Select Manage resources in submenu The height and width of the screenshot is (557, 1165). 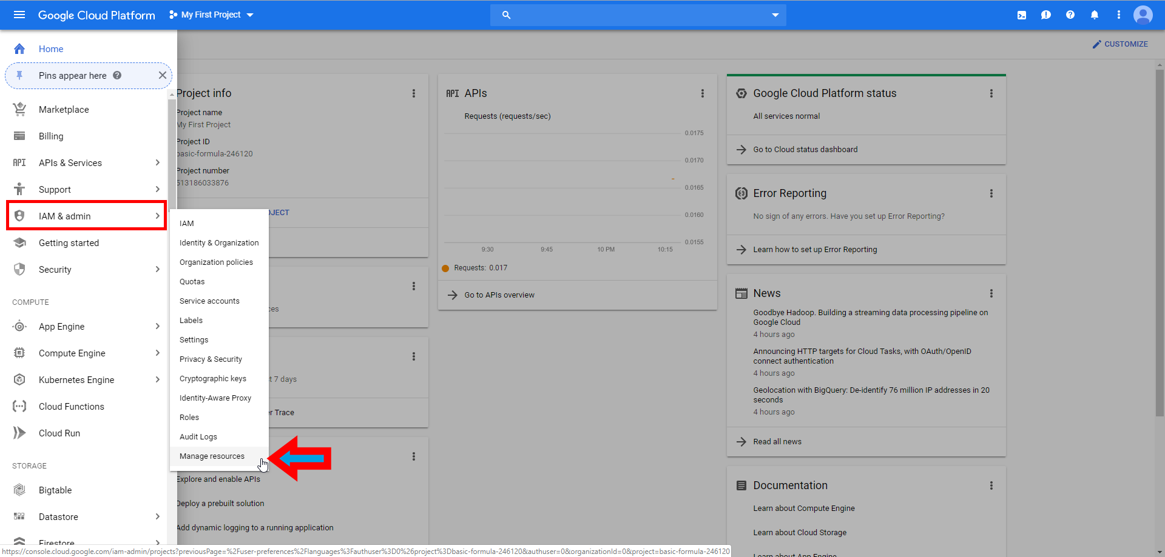219,456
